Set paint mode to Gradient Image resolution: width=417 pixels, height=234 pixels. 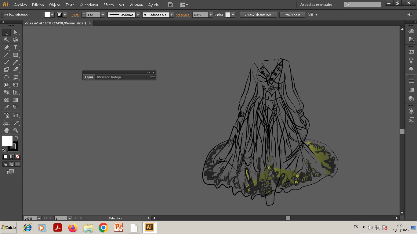[x=11, y=157]
